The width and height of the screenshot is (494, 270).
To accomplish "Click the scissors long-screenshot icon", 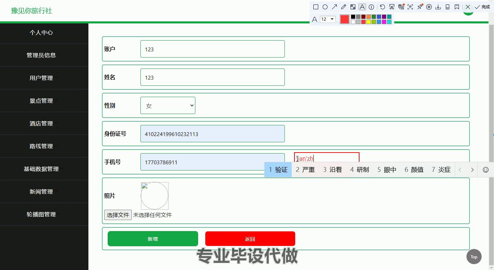I will 392,7.
